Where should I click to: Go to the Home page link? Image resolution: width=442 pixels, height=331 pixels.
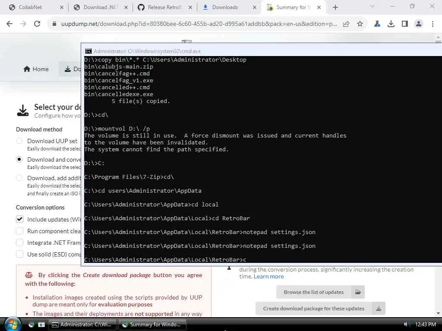pyautogui.click(x=36, y=69)
